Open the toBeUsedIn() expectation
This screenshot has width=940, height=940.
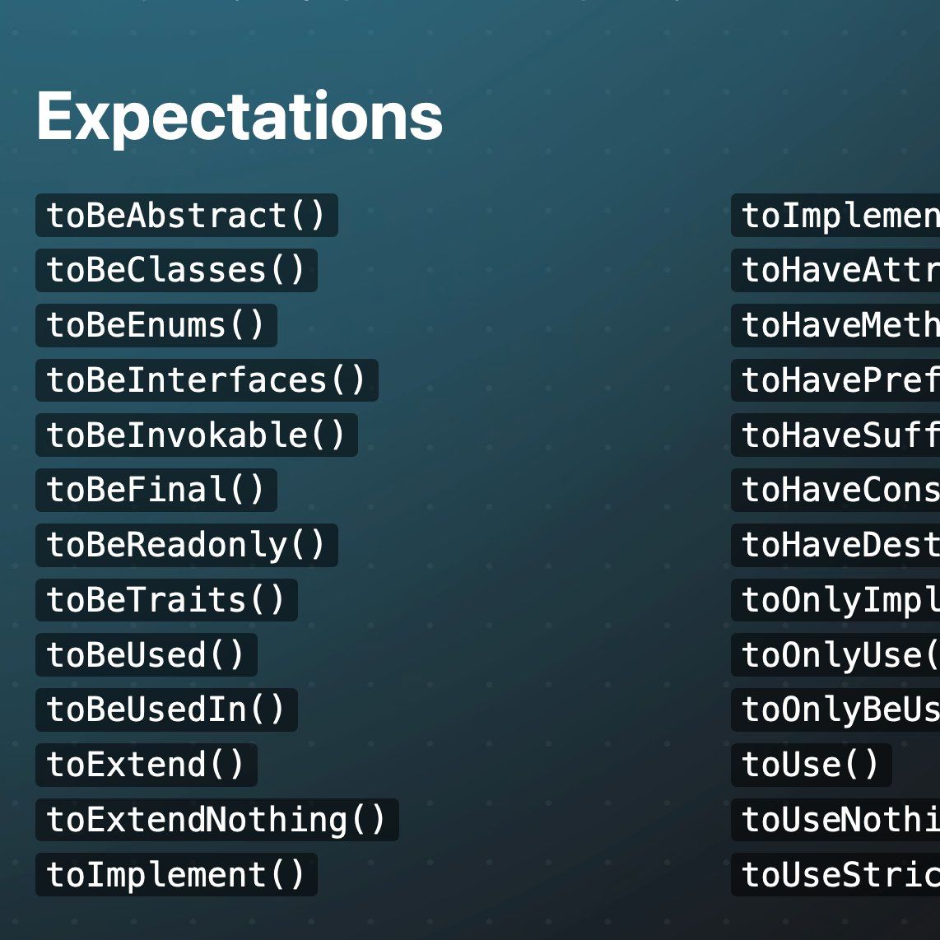[166, 710]
